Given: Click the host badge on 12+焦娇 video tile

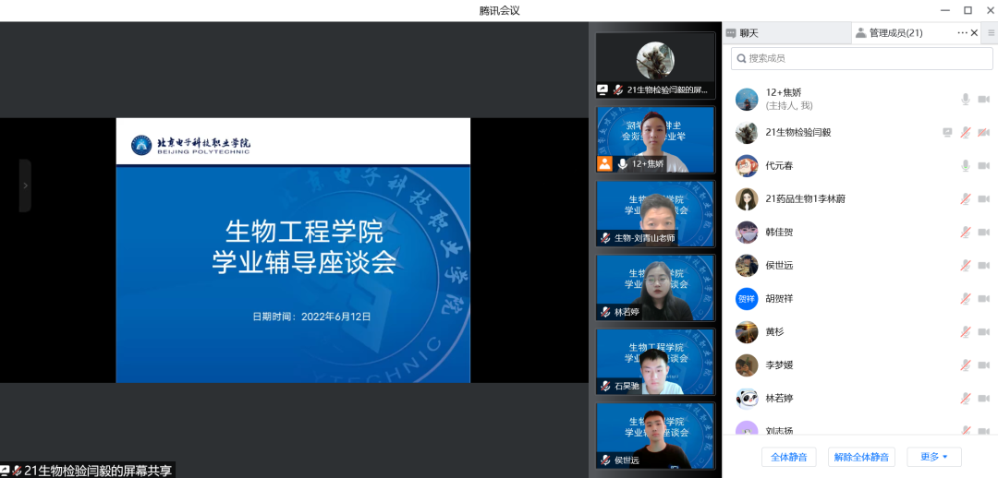Looking at the screenshot, I should click(605, 163).
